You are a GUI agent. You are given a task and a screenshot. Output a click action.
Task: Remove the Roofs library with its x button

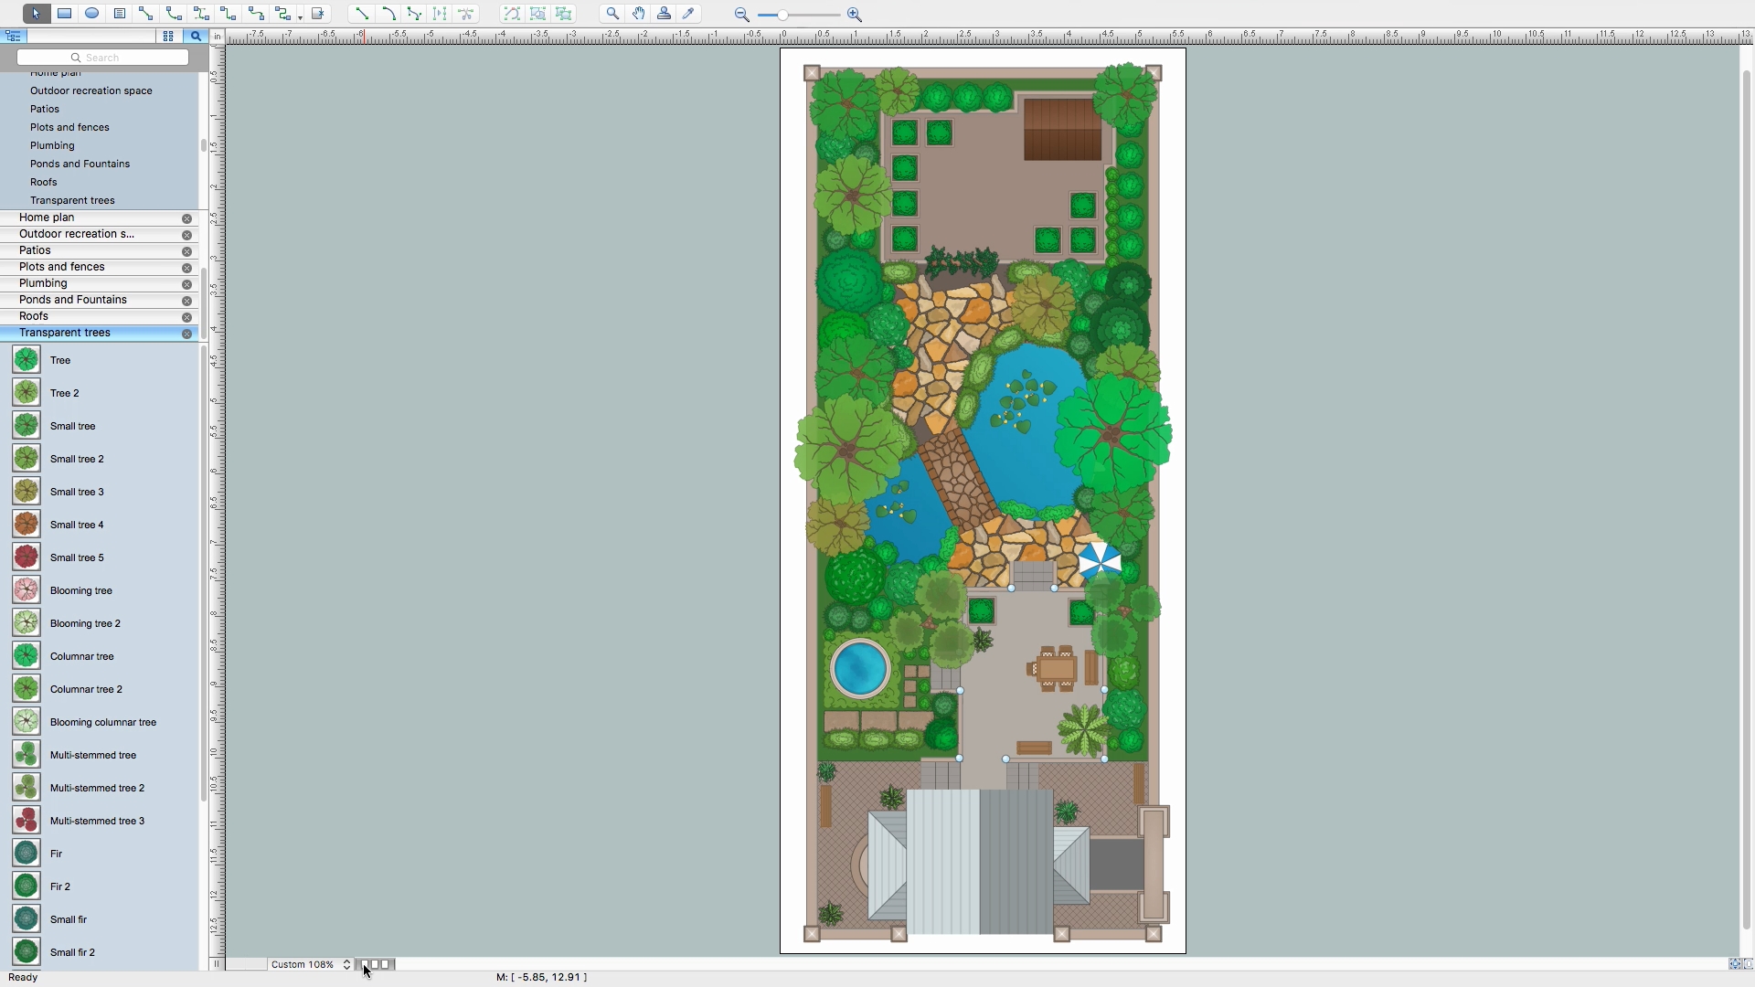tap(186, 317)
